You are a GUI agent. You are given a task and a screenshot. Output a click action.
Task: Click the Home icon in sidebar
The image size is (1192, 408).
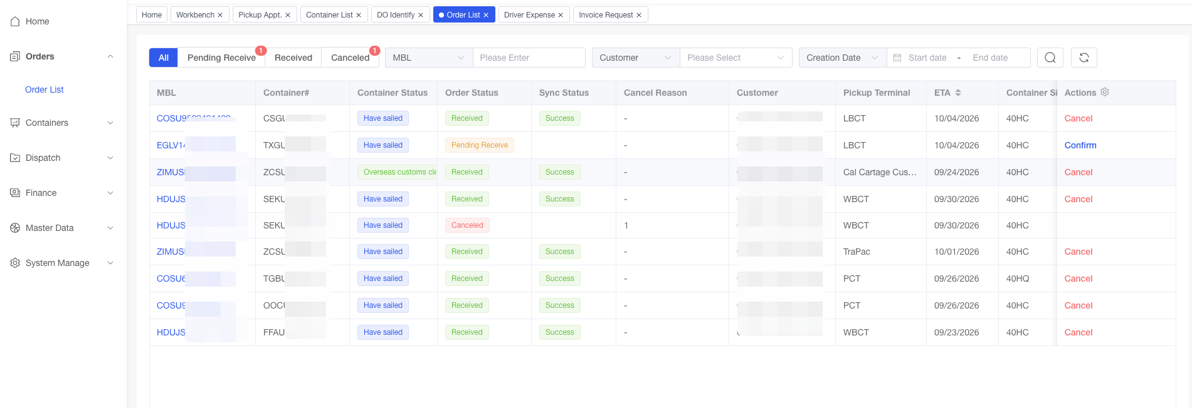click(x=15, y=21)
